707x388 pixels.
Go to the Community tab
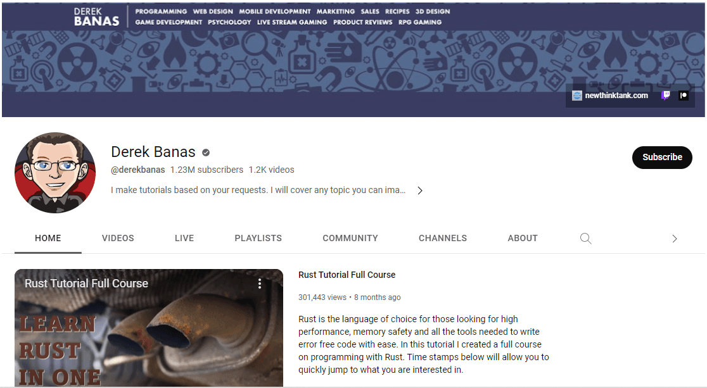[350, 239]
